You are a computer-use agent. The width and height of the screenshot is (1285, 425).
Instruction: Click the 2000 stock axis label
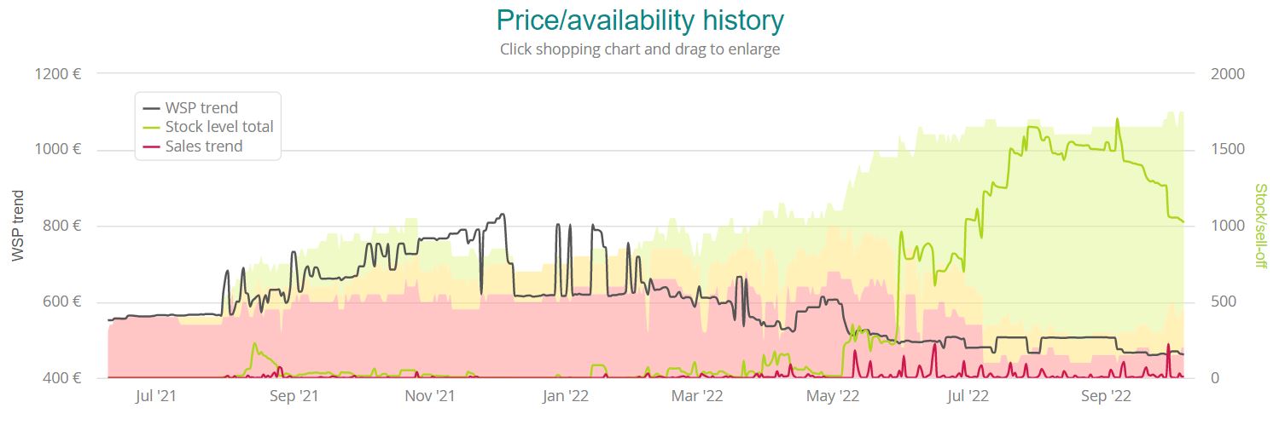pos(1228,74)
